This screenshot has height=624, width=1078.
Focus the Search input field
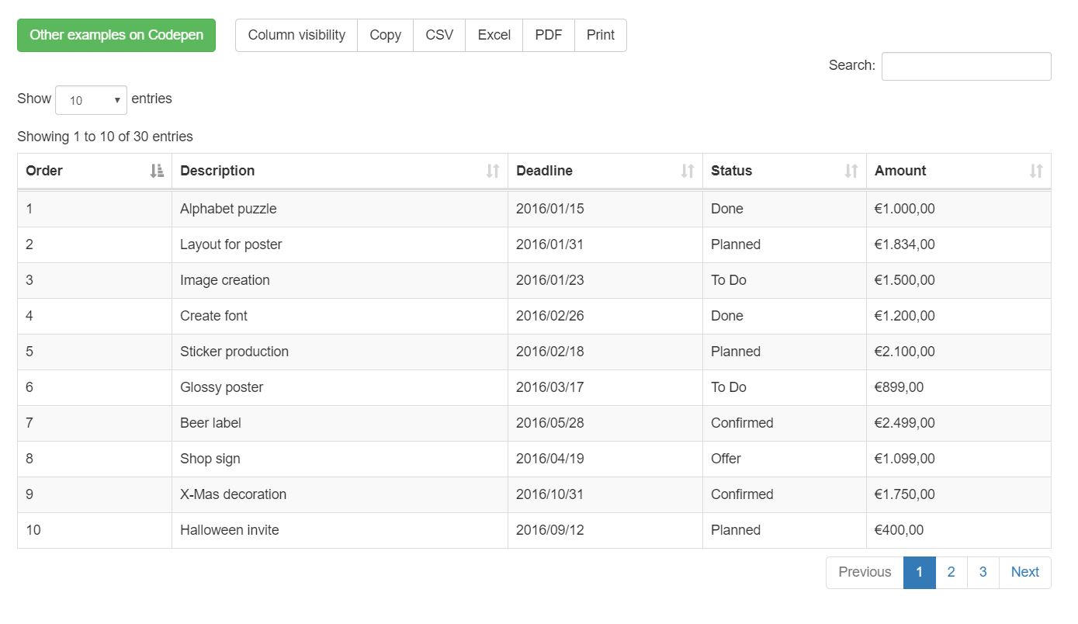pyautogui.click(x=966, y=66)
